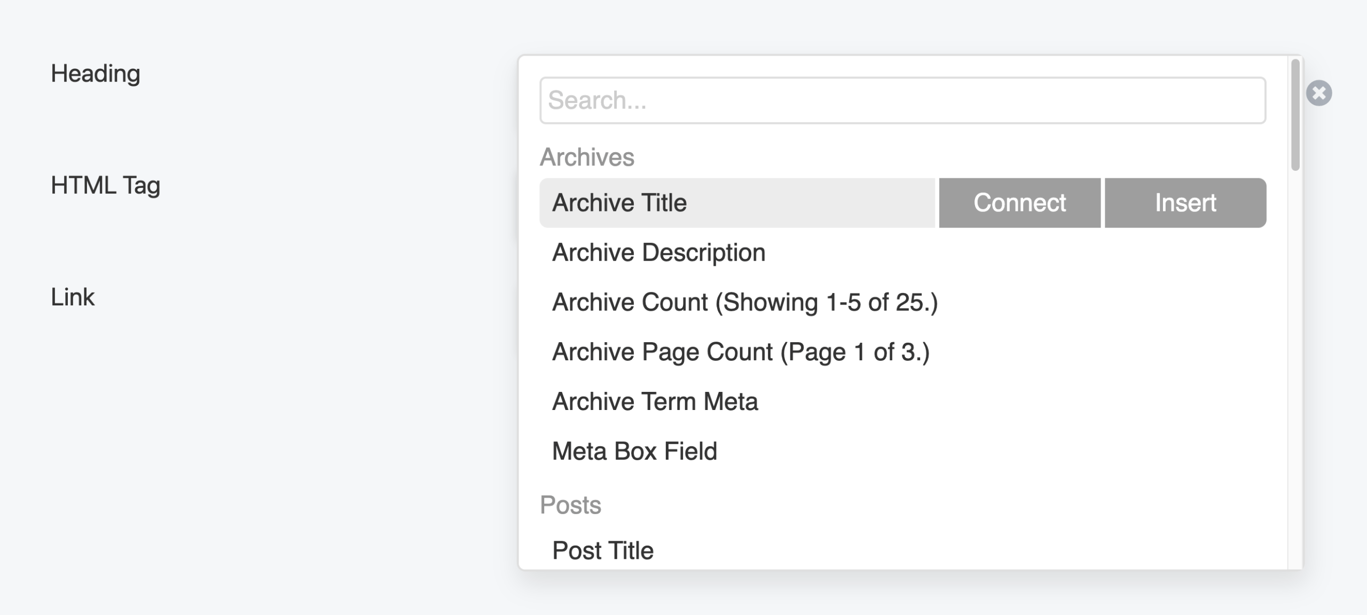Click the Insert action on the selected tag

click(1185, 202)
